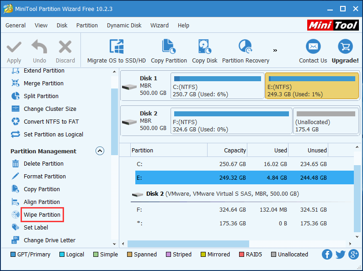This screenshot has height=271, width=363.
Task: Click Wipe Partition in sidebar
Action: 42,214
